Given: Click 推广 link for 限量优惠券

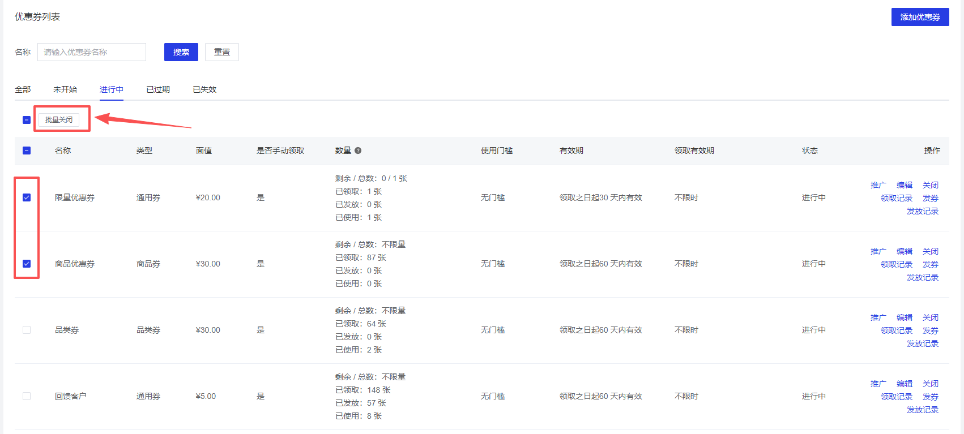Looking at the screenshot, I should point(878,185).
